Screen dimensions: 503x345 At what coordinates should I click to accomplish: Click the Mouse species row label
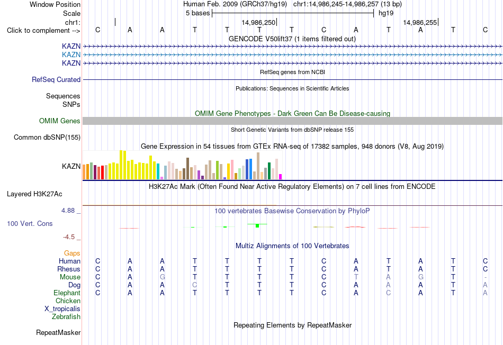click(70, 277)
